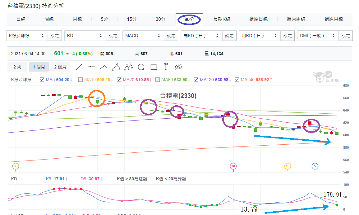The height and width of the screenshot is (215, 359).
Task: Click the 601 current price text
Action: 59,53
